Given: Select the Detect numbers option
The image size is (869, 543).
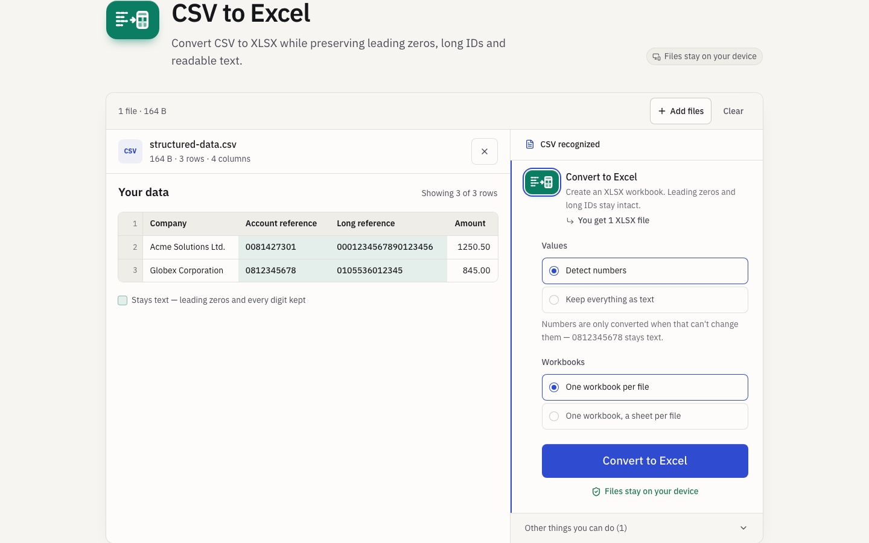Looking at the screenshot, I should pos(645,271).
